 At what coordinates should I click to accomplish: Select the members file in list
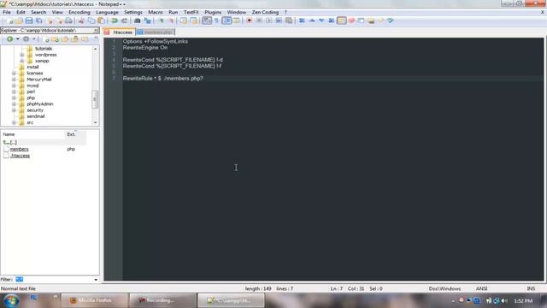tap(19, 149)
